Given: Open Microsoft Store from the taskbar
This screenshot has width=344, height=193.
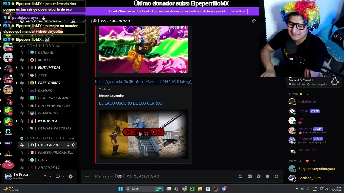Looking at the screenshot, I should coord(208,189).
